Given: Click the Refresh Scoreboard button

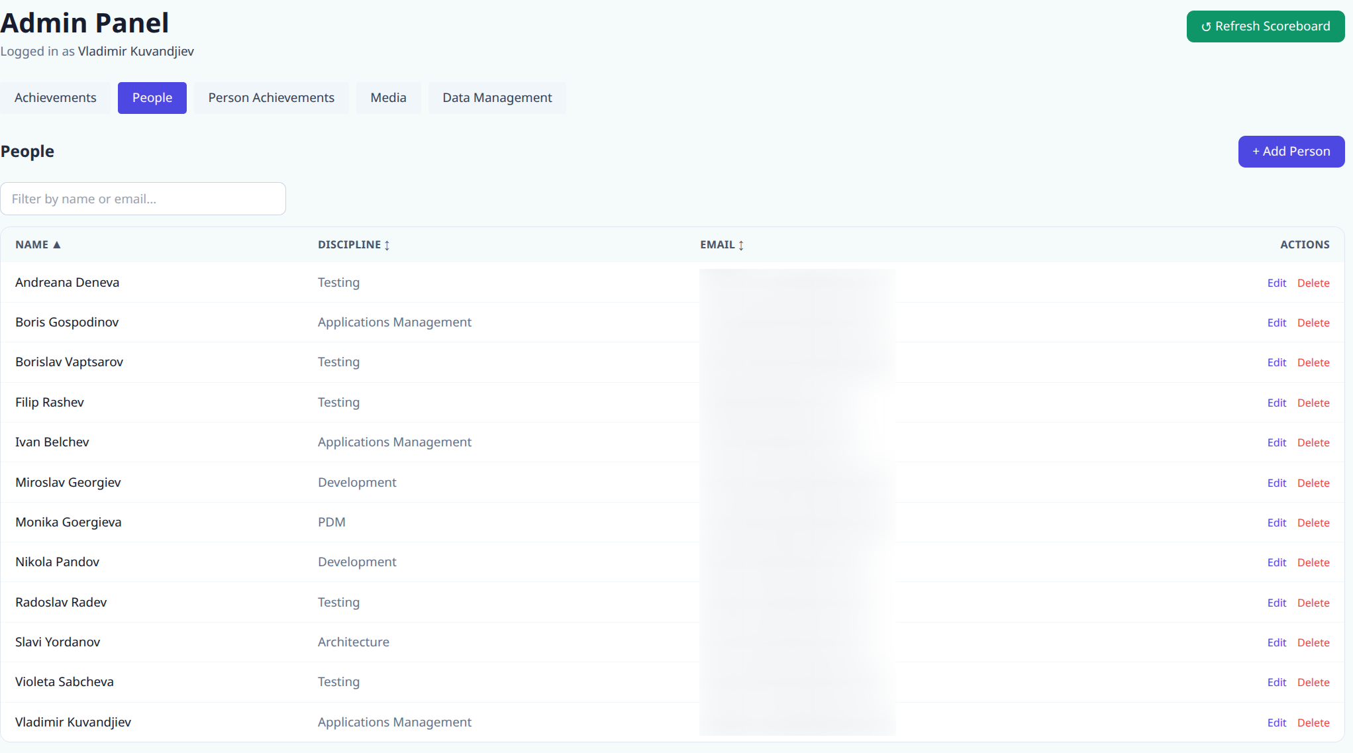Looking at the screenshot, I should [x=1265, y=26].
